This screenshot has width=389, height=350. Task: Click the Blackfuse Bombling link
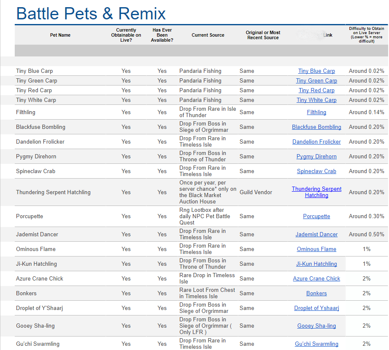[x=316, y=127]
